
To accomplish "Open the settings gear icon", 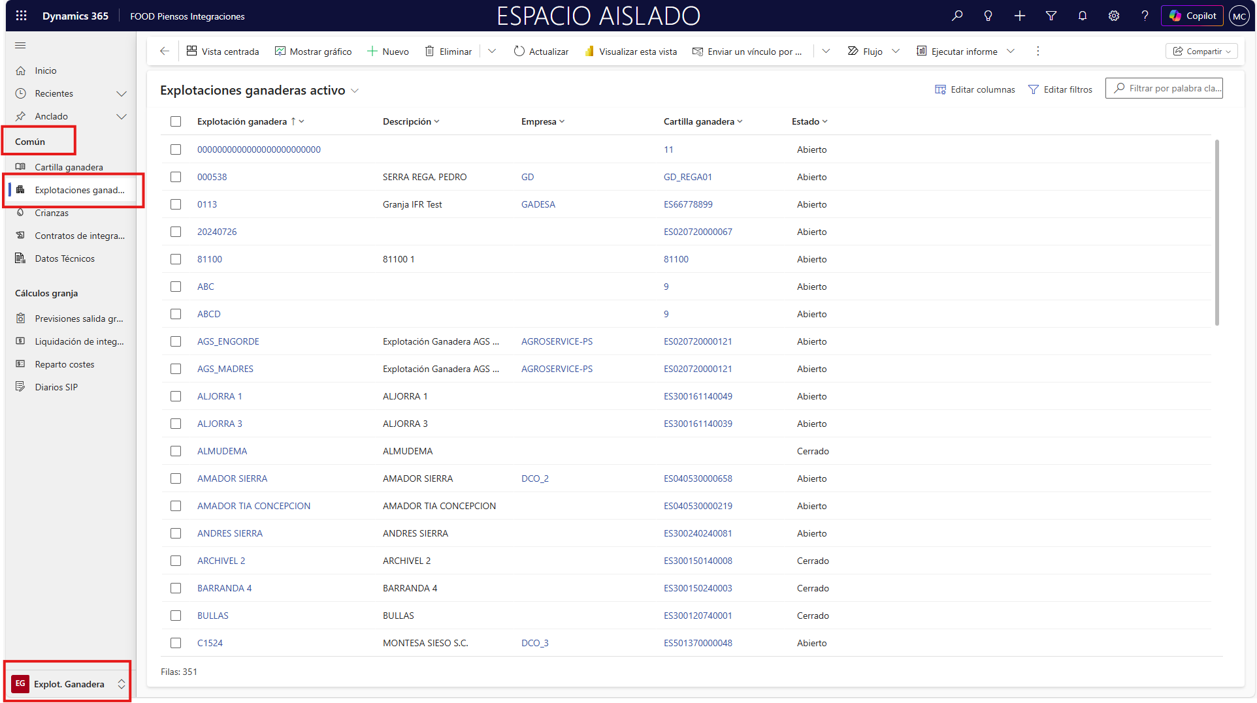I will coord(1114,16).
